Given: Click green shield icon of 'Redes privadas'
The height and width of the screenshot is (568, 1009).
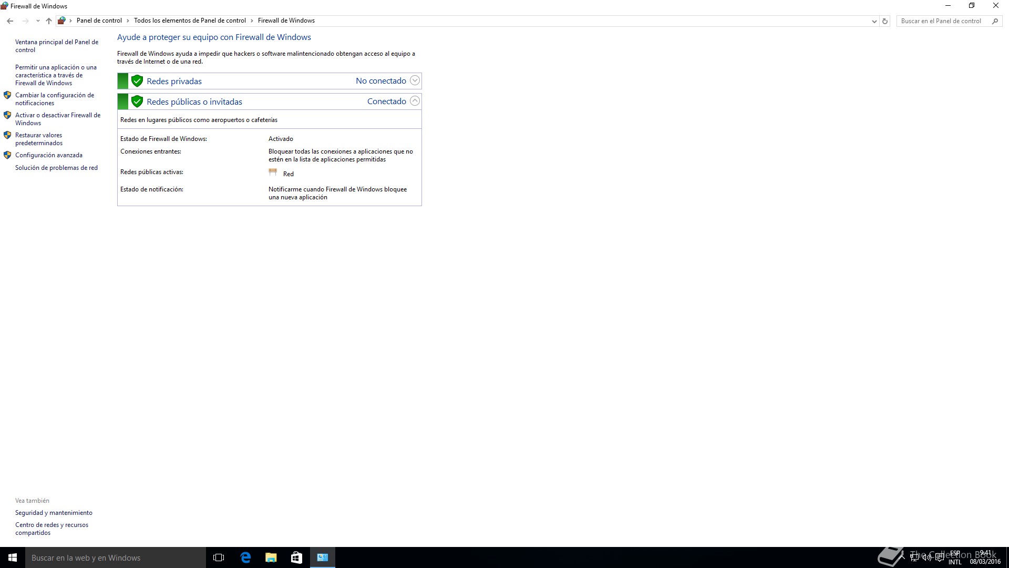Looking at the screenshot, I should pyautogui.click(x=137, y=81).
